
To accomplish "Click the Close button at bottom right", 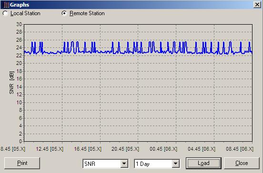I will coord(242,163).
